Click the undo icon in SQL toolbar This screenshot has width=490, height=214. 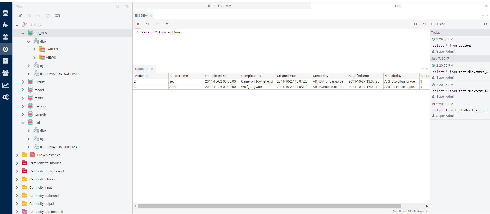tap(148, 24)
